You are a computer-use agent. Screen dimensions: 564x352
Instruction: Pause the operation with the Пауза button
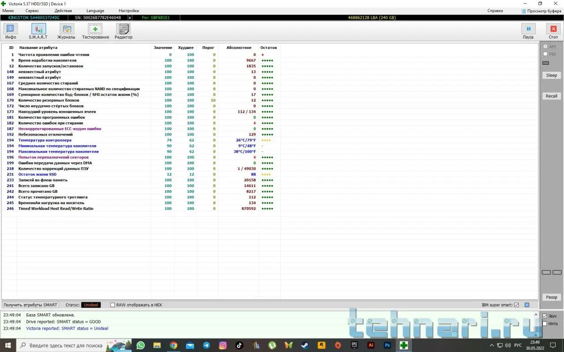tap(528, 31)
